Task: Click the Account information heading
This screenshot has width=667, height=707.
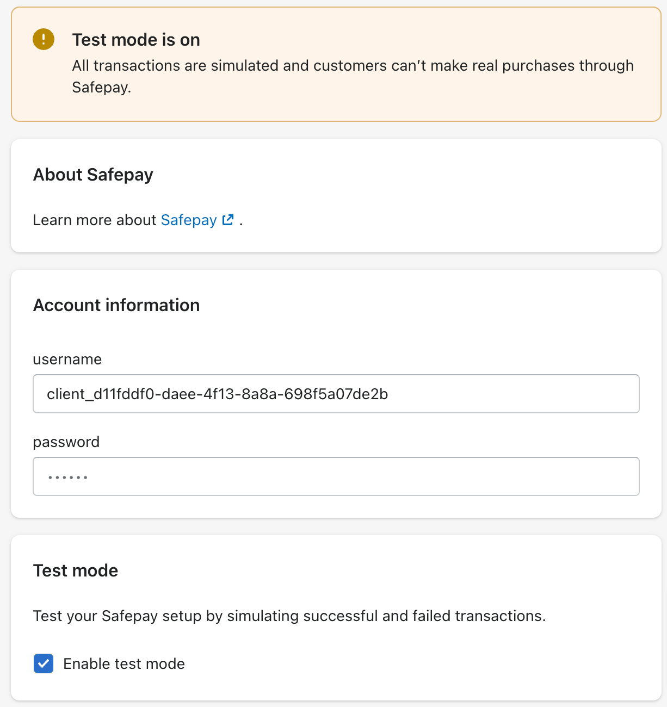Action: click(x=116, y=305)
